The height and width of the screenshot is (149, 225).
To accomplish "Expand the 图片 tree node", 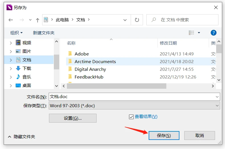I will [x=11, y=51].
